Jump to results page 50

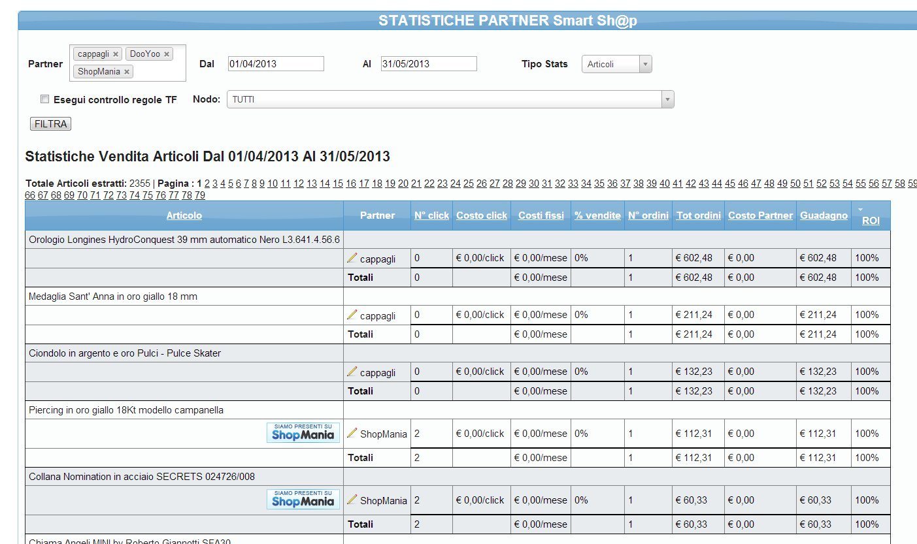(x=795, y=184)
